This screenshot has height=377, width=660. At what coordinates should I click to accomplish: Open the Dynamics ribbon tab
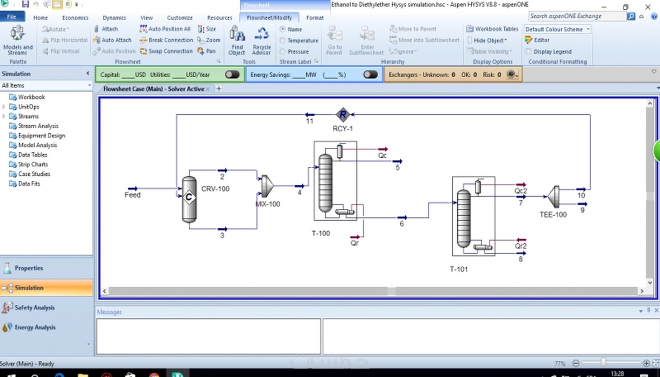click(114, 17)
